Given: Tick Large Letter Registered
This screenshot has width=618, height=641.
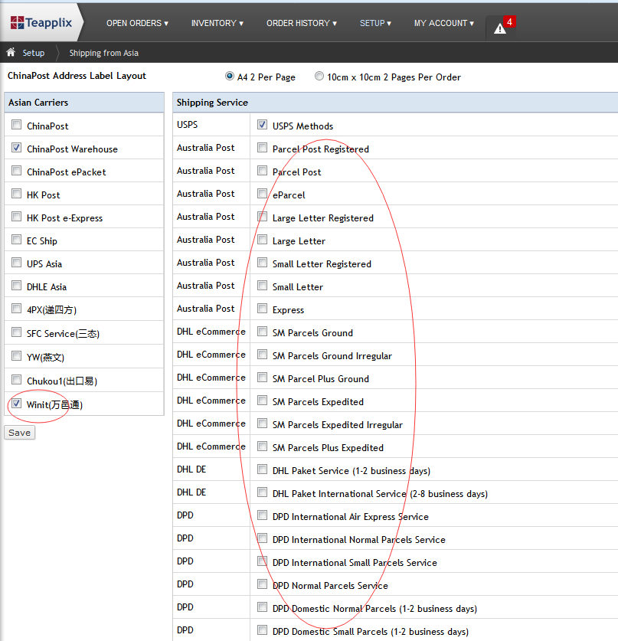Looking at the screenshot, I should tap(263, 216).
